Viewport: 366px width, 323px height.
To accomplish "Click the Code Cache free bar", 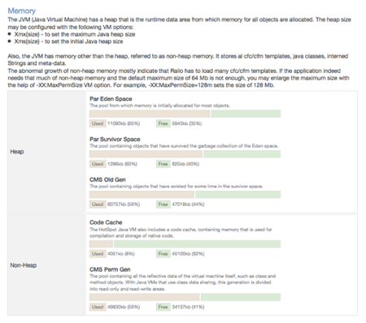I will 198,244.
